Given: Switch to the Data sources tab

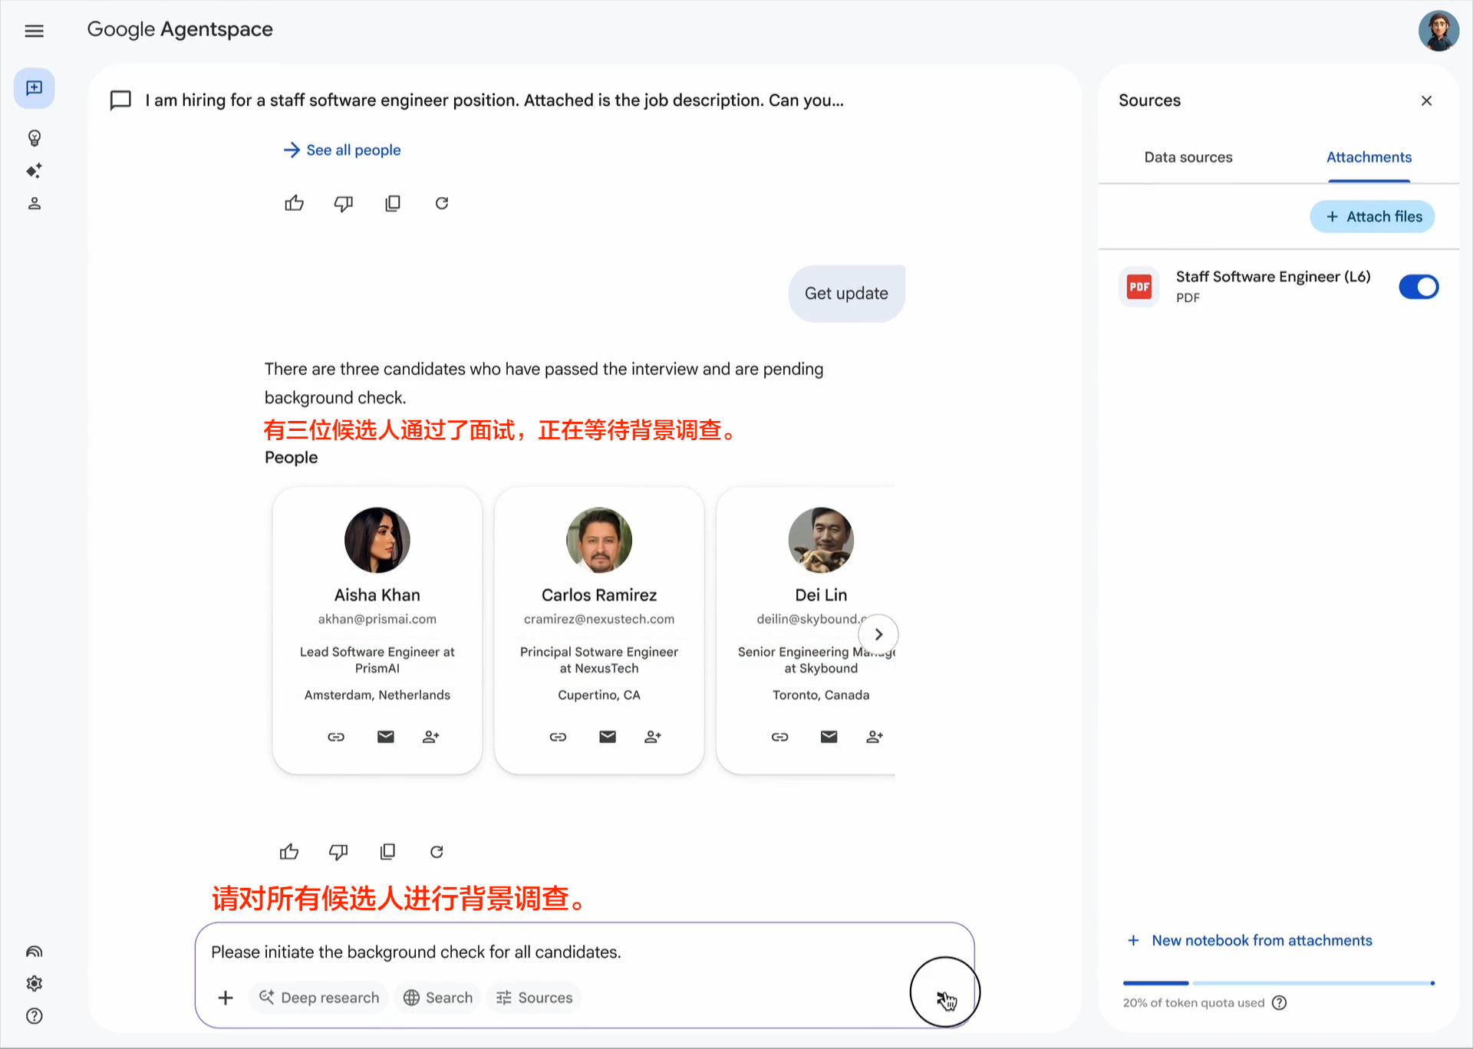Looking at the screenshot, I should point(1188,157).
